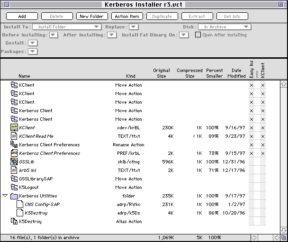Select the krb5.ini text file icon
This screenshot has width=288, height=242.
[14, 170]
